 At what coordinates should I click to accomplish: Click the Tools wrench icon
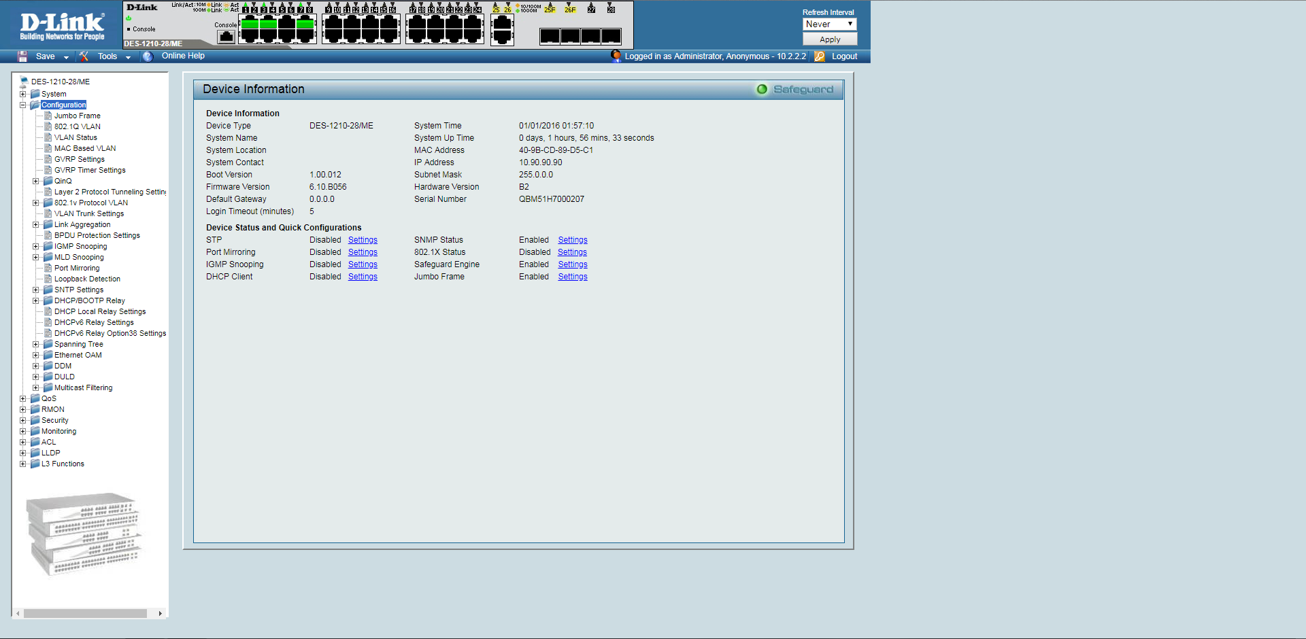point(84,56)
